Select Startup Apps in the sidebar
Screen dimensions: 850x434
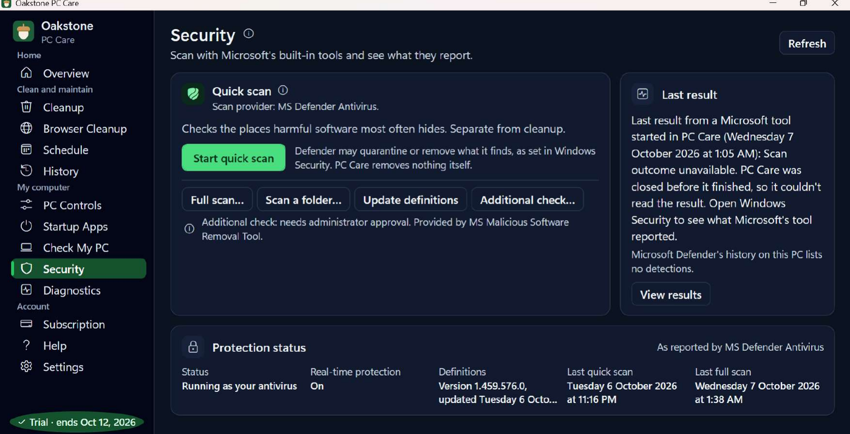[78, 226]
